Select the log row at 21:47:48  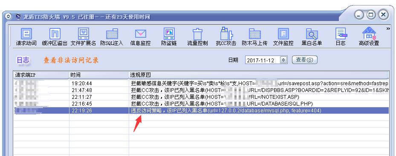[x=201, y=90]
